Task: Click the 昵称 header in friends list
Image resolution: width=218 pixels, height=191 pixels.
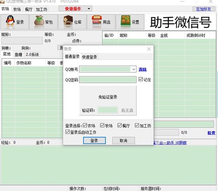Action: [132, 35]
